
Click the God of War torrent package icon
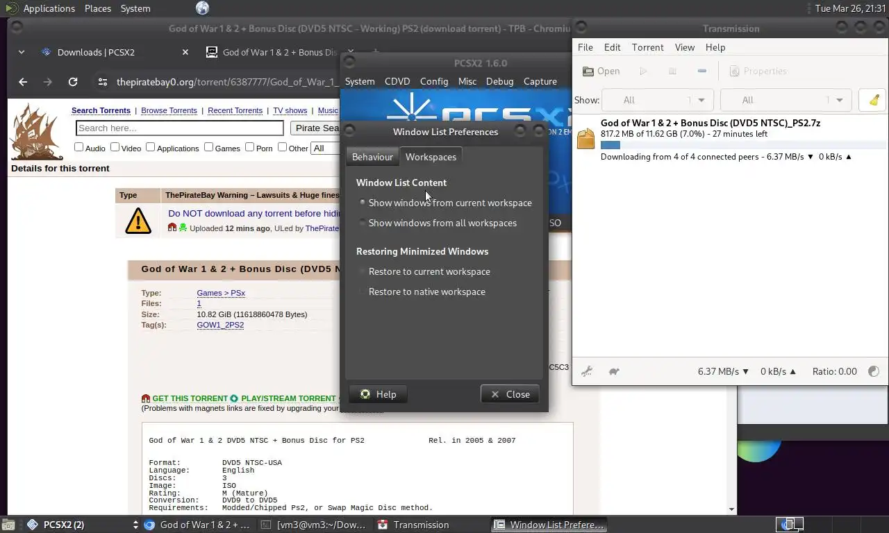tap(586, 139)
